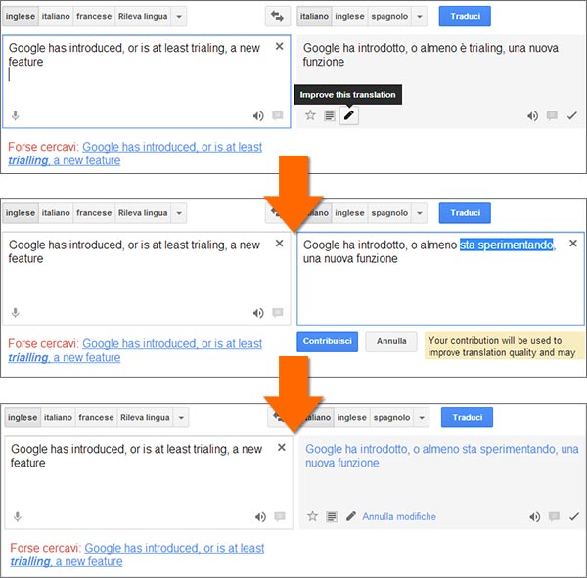Clear source text X in bottom panel
The height and width of the screenshot is (578, 587).
tap(281, 447)
